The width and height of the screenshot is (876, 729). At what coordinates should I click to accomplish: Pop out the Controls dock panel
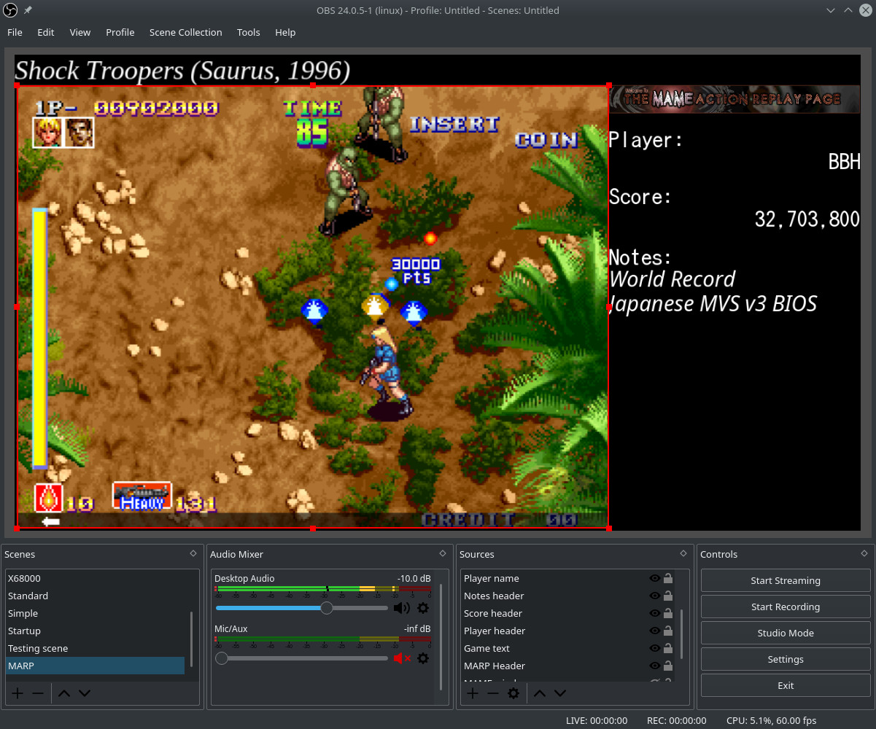click(x=864, y=554)
